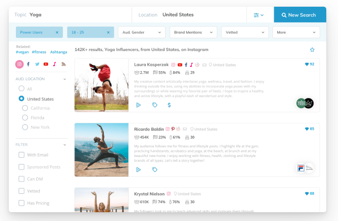Image resolution: width=338 pixels, height=221 pixels.
Task: Open Krystal Nielson's profile name
Action: coord(149,194)
